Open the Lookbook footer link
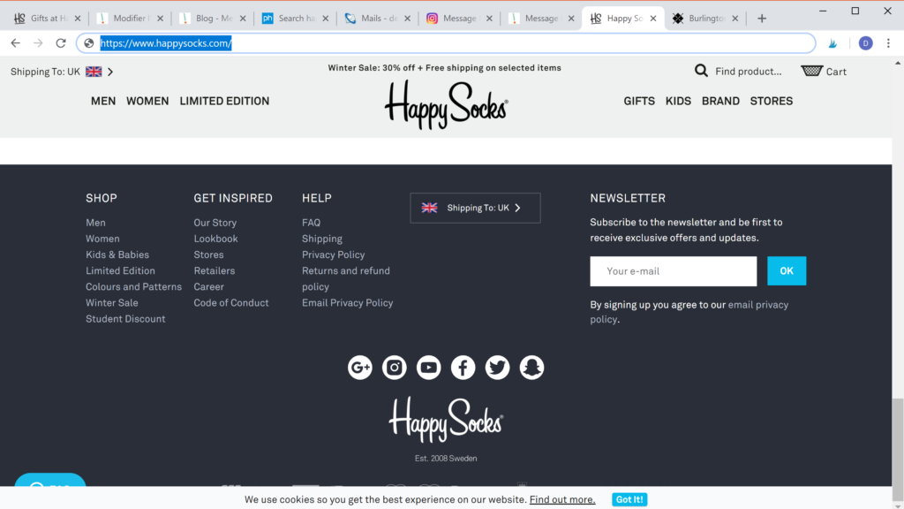The width and height of the screenshot is (904, 509). click(x=215, y=239)
